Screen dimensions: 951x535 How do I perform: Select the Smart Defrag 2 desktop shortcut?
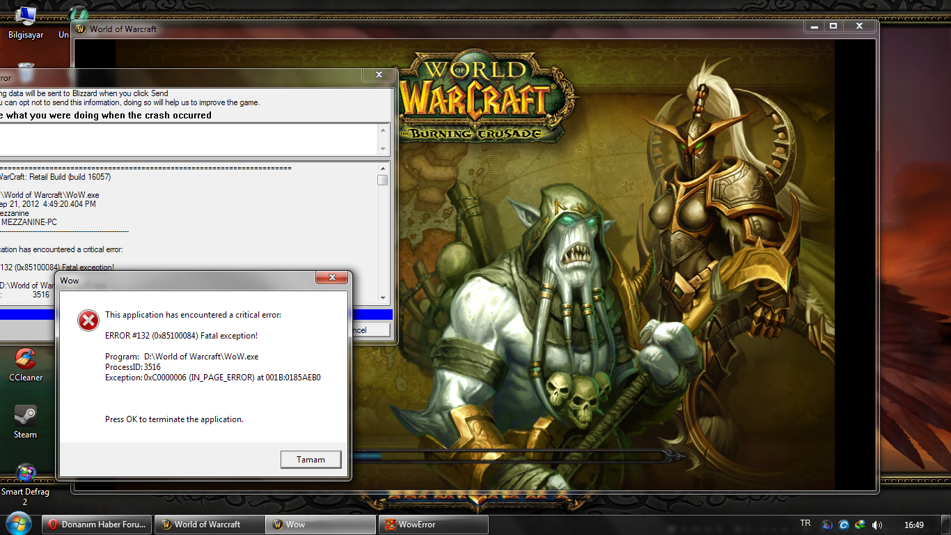pos(26,486)
